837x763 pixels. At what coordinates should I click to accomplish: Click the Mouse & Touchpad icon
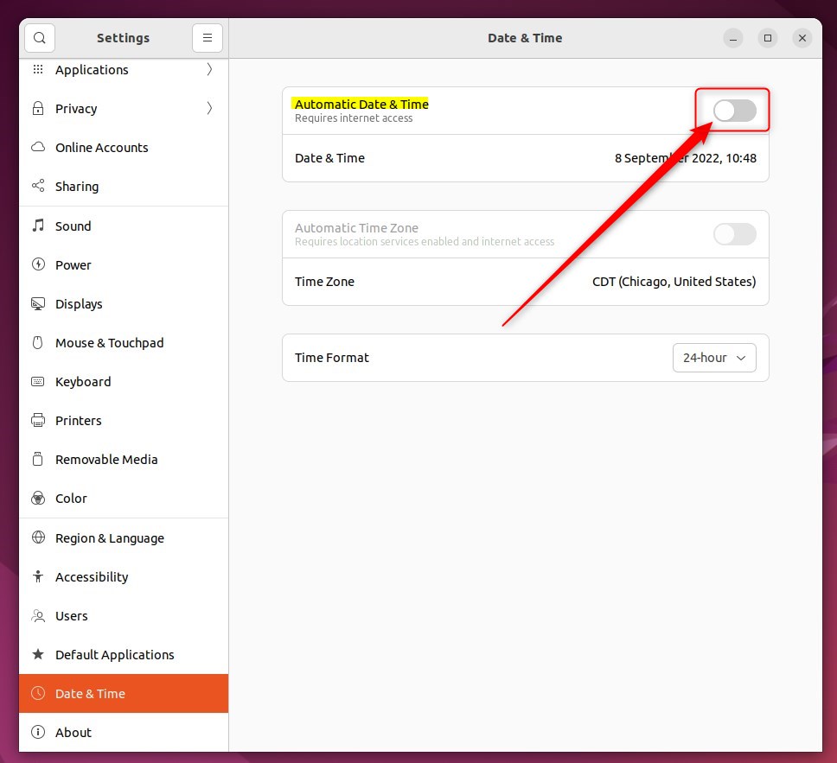[x=38, y=342]
